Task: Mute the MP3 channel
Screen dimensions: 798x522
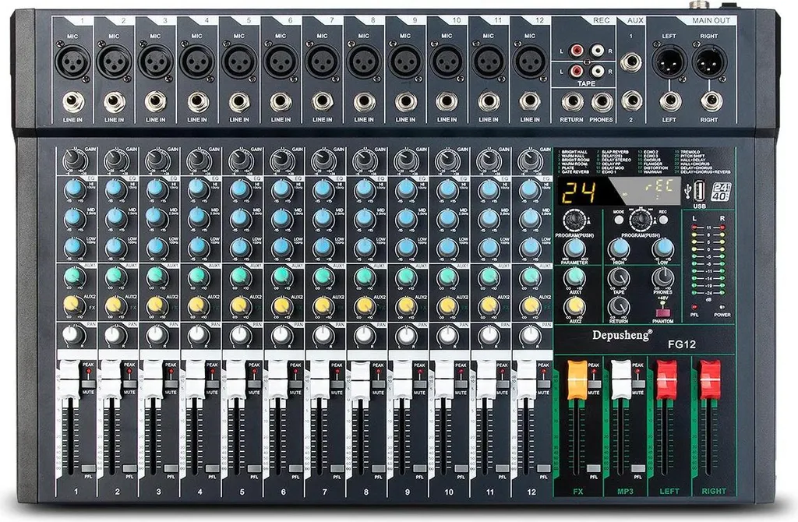Action: pyautogui.click(x=637, y=384)
